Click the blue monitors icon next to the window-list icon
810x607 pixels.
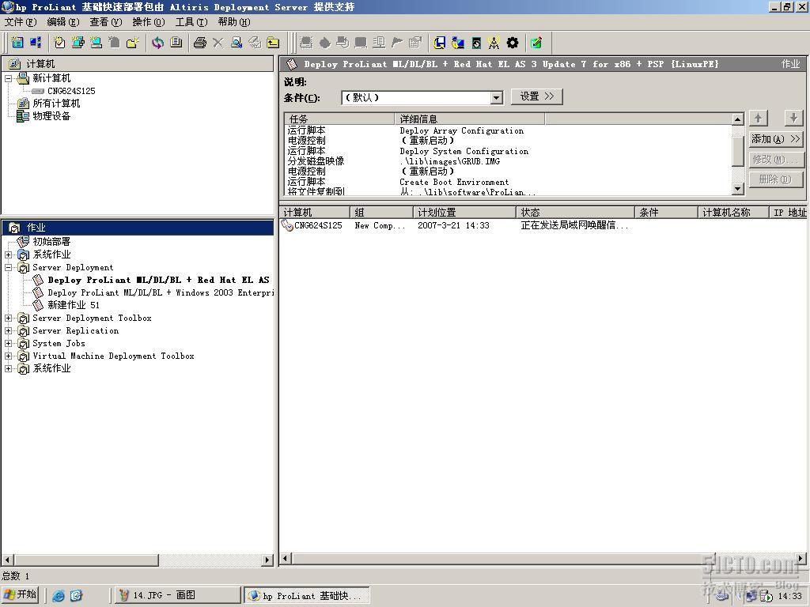click(x=36, y=43)
